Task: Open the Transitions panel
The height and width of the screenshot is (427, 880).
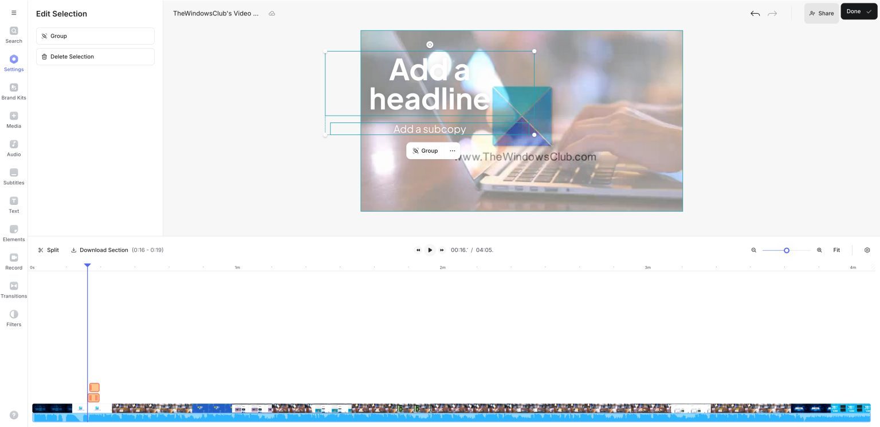Action: coord(14,290)
